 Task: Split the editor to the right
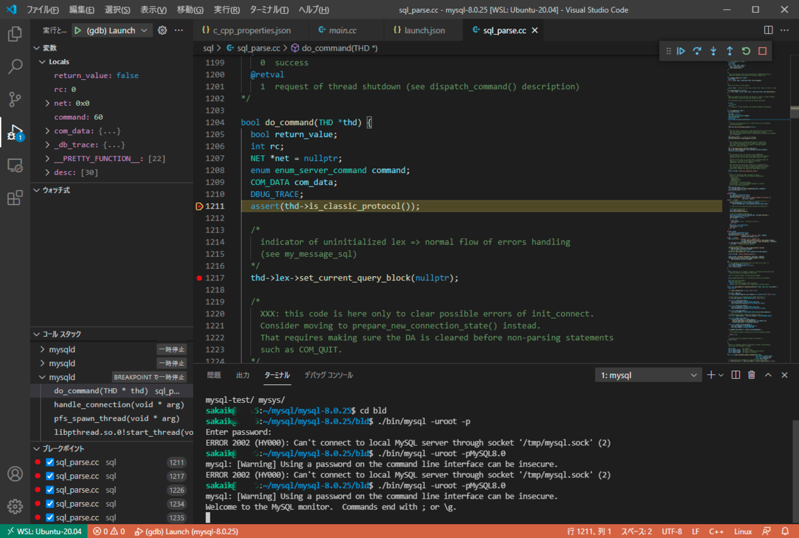tap(768, 31)
